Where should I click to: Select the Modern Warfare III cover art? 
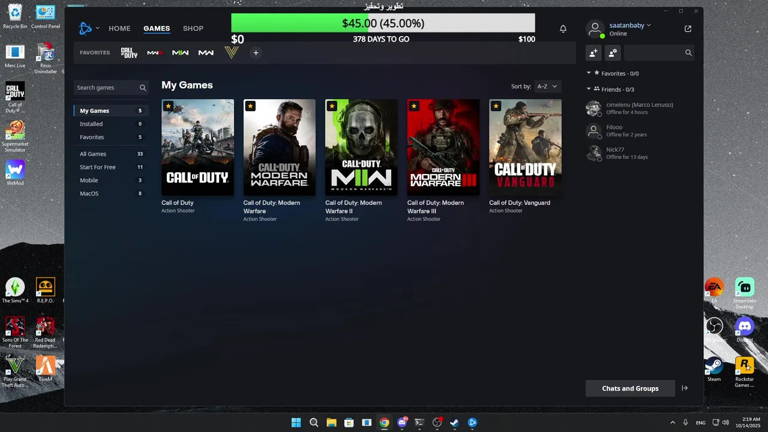tap(443, 148)
